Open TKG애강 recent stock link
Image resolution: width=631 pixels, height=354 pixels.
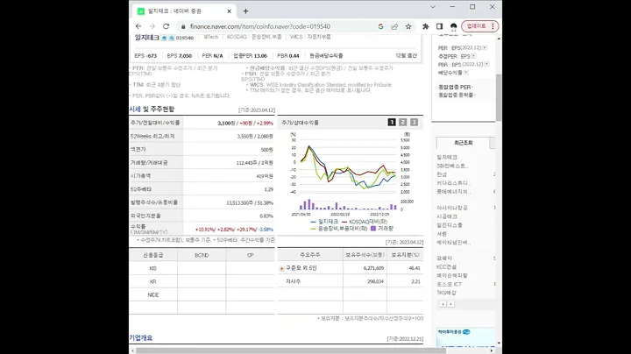click(x=446, y=293)
